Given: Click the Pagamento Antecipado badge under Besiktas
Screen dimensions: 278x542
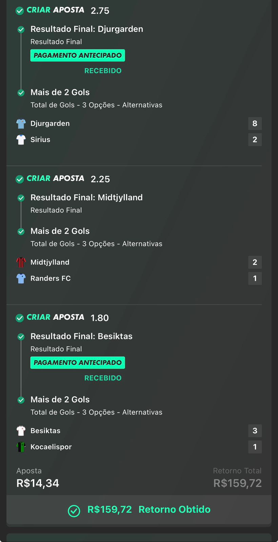Looking at the screenshot, I should tap(78, 363).
